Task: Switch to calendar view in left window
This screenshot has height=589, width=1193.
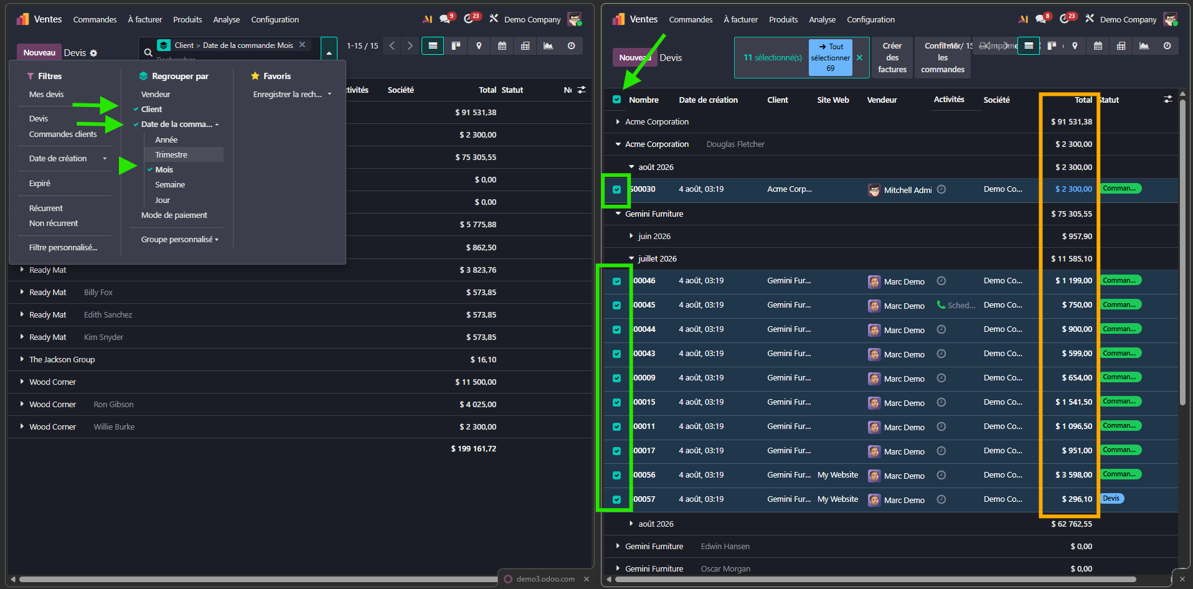Action: pos(502,45)
